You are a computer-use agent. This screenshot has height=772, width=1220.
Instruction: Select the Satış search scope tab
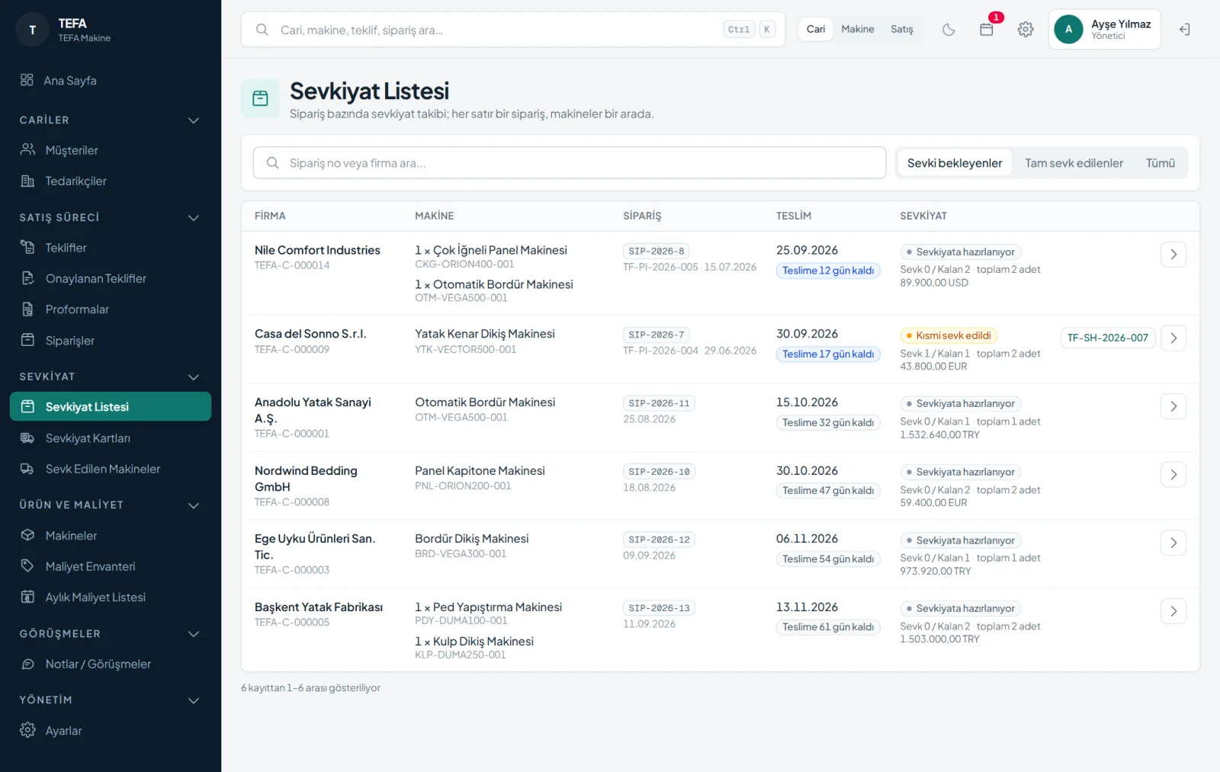click(x=901, y=29)
